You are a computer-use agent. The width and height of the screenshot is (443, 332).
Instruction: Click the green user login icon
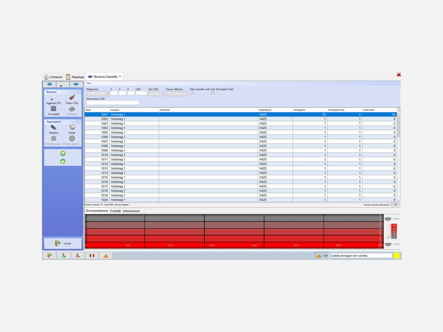click(64, 256)
